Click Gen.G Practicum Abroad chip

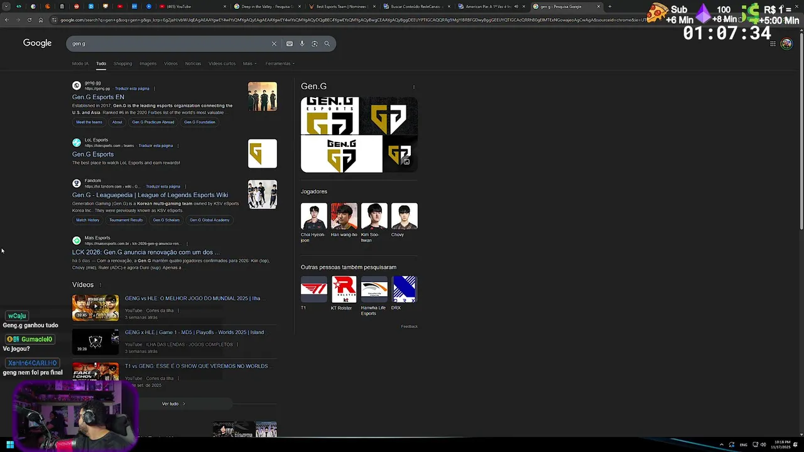click(153, 122)
